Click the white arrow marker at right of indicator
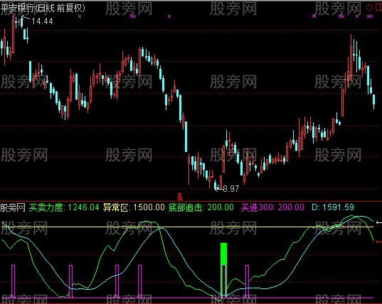The height and width of the screenshot is (304, 382). (379, 222)
